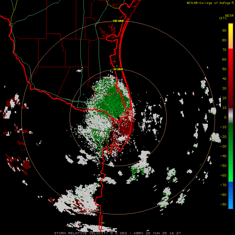235x235 pixels.
Task: Click the yellow top segment of the color bar
Action: (231, 36)
